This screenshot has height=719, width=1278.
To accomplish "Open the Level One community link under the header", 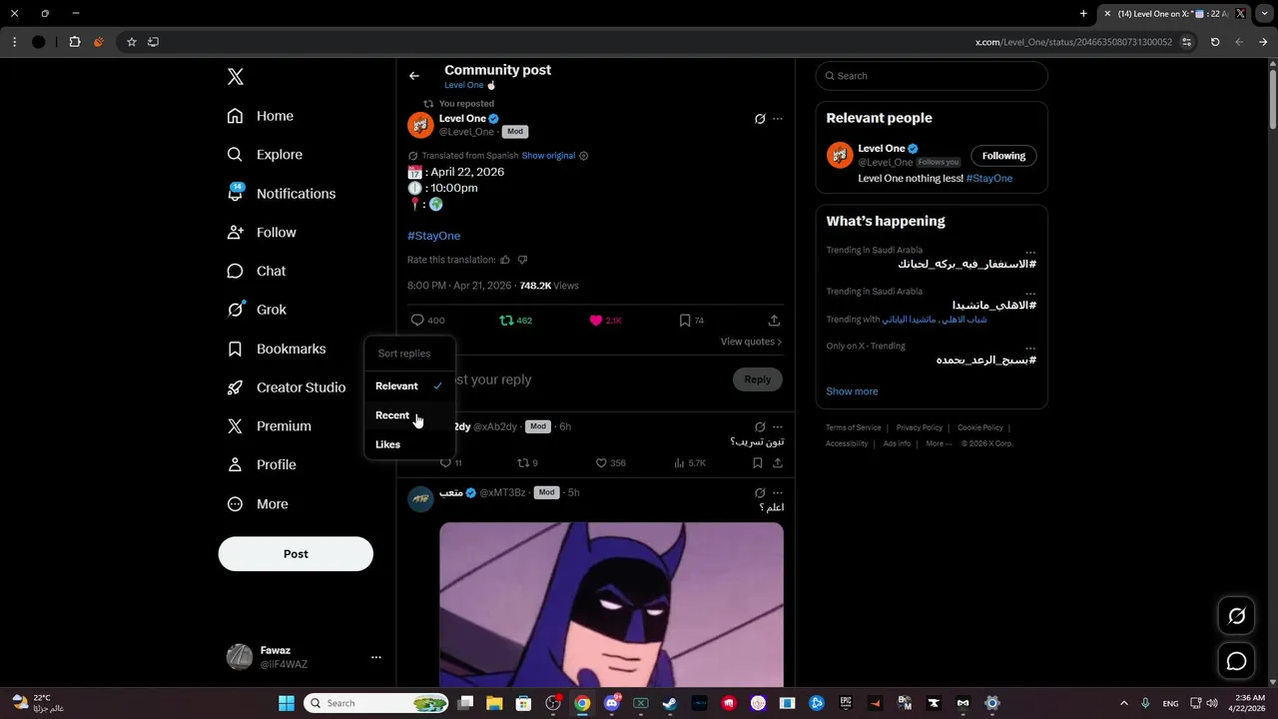I will tap(469, 85).
